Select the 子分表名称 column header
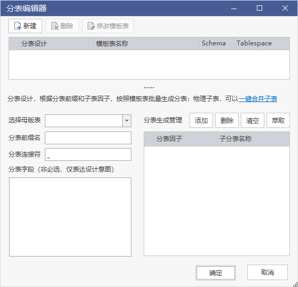This screenshot has width=298, height=287. pos(253,139)
